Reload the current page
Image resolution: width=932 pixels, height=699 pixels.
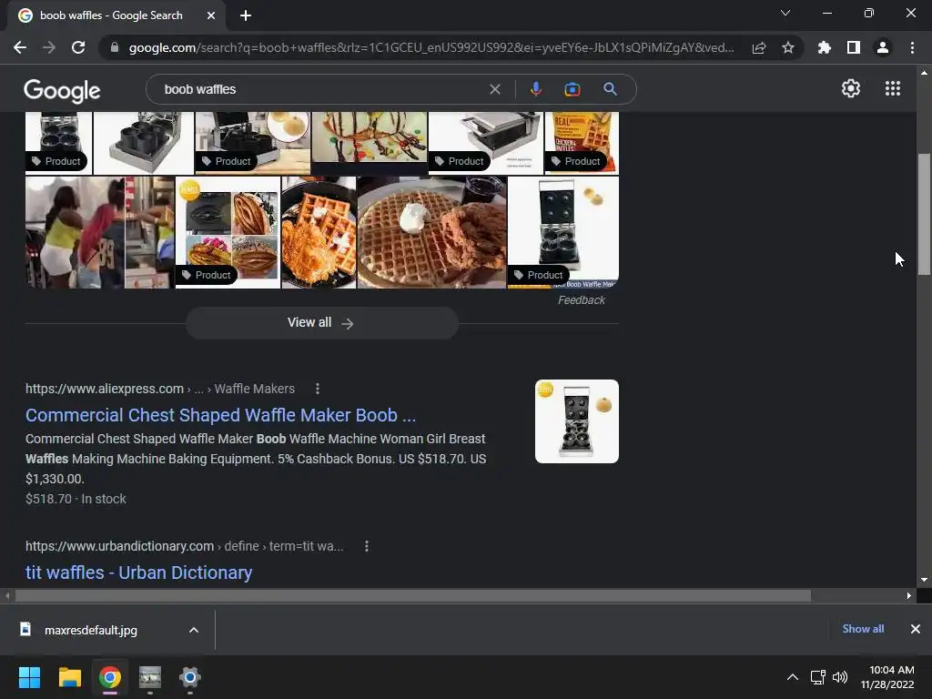[78, 47]
